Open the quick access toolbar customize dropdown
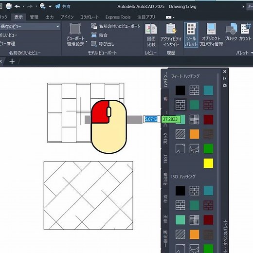Image resolution: width=253 pixels, height=253 pixels. pos(50,6)
